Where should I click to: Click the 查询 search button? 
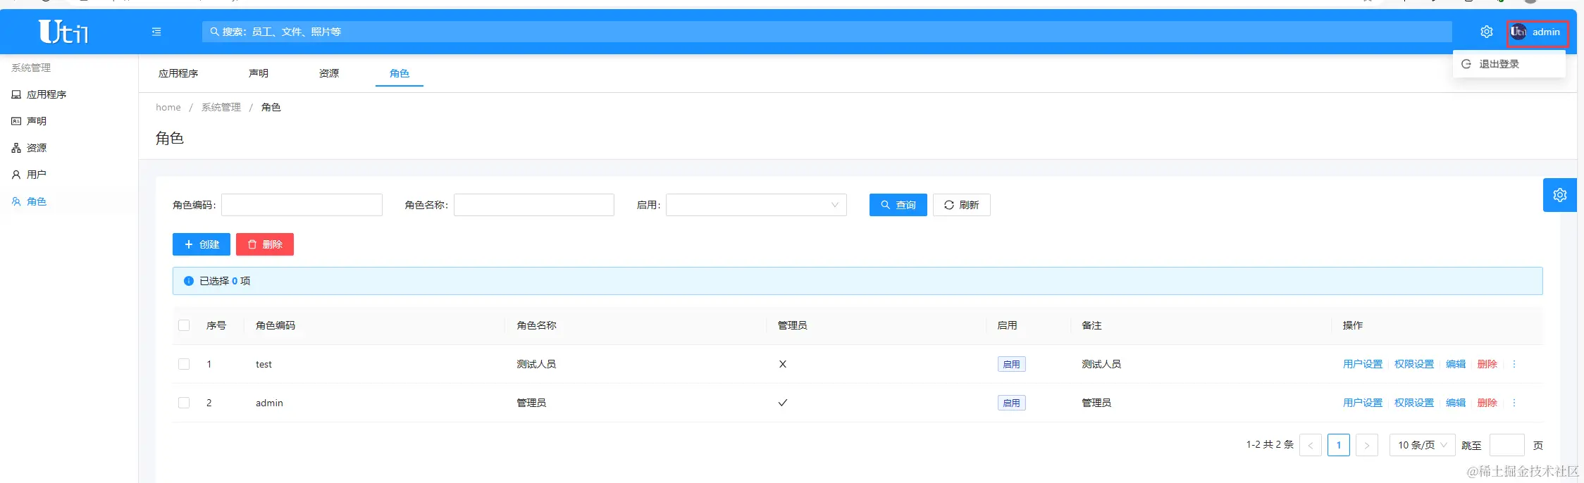[898, 205]
